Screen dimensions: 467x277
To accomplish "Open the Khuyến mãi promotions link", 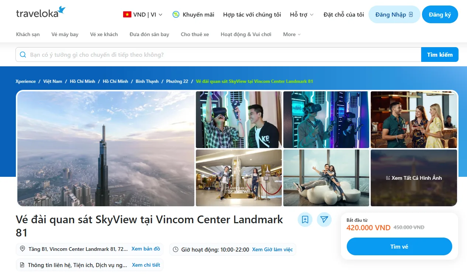I will 198,15.
